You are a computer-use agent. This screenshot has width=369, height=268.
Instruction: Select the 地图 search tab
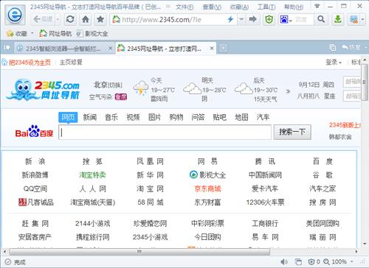241,117
